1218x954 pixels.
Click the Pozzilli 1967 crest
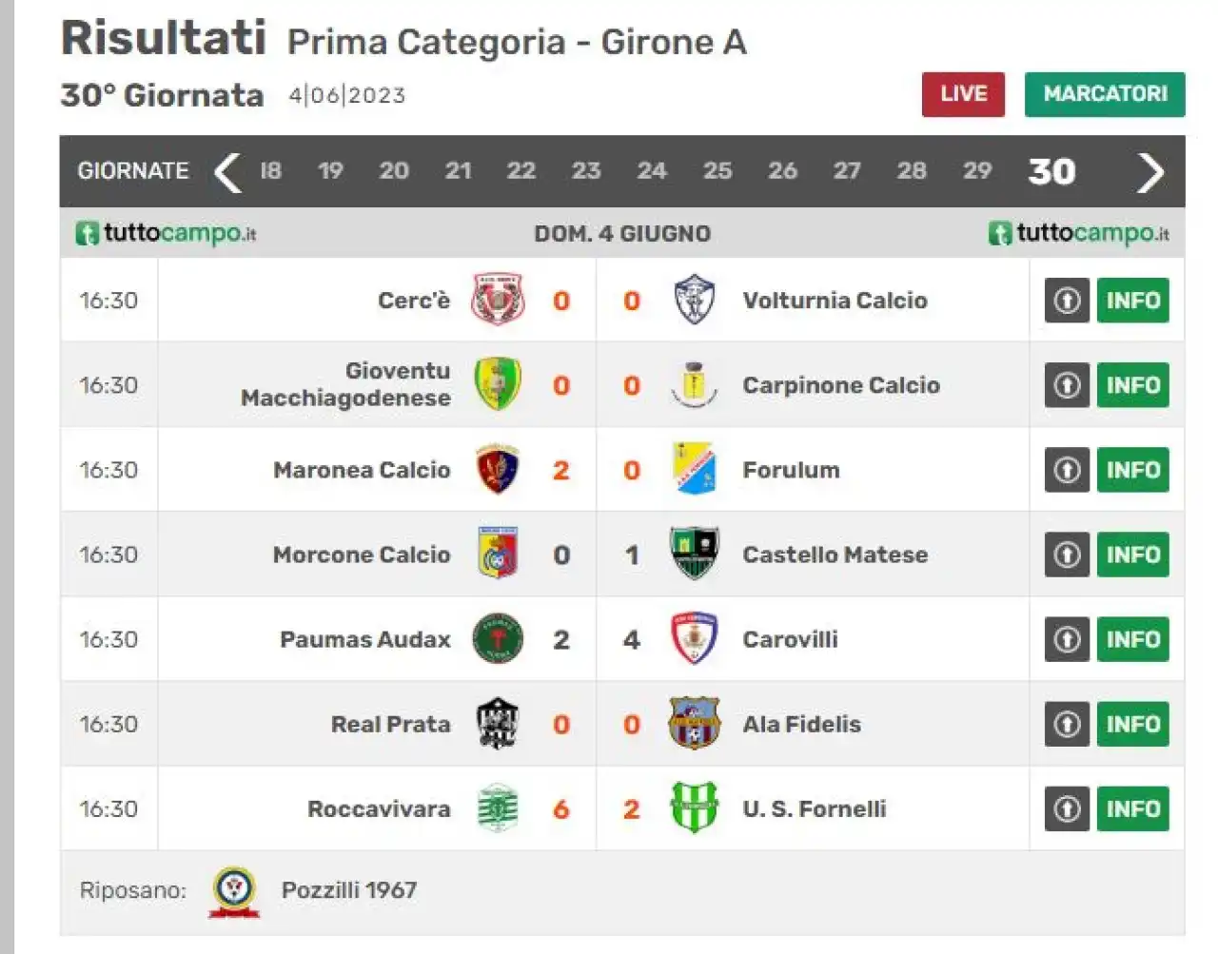234,891
